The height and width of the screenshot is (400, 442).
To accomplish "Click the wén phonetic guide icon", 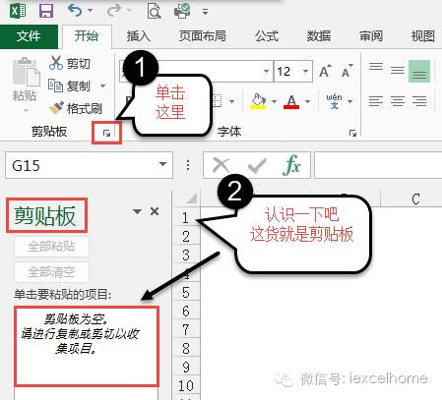I will [334, 101].
